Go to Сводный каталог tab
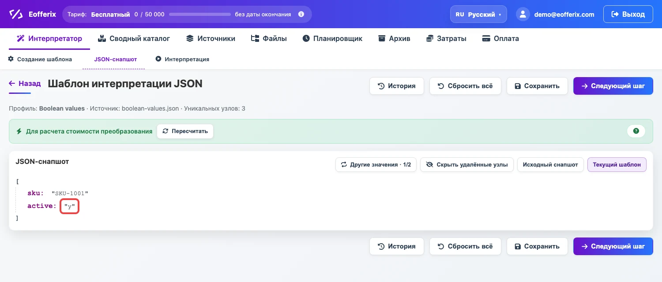Viewport: 662px width, 282px height. [x=134, y=38]
